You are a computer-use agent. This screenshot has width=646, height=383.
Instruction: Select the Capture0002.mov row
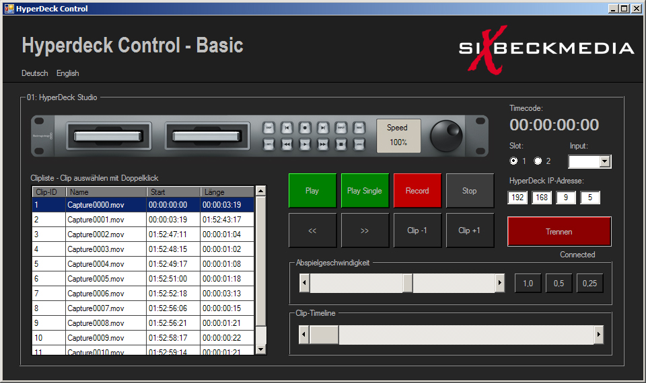point(143,235)
